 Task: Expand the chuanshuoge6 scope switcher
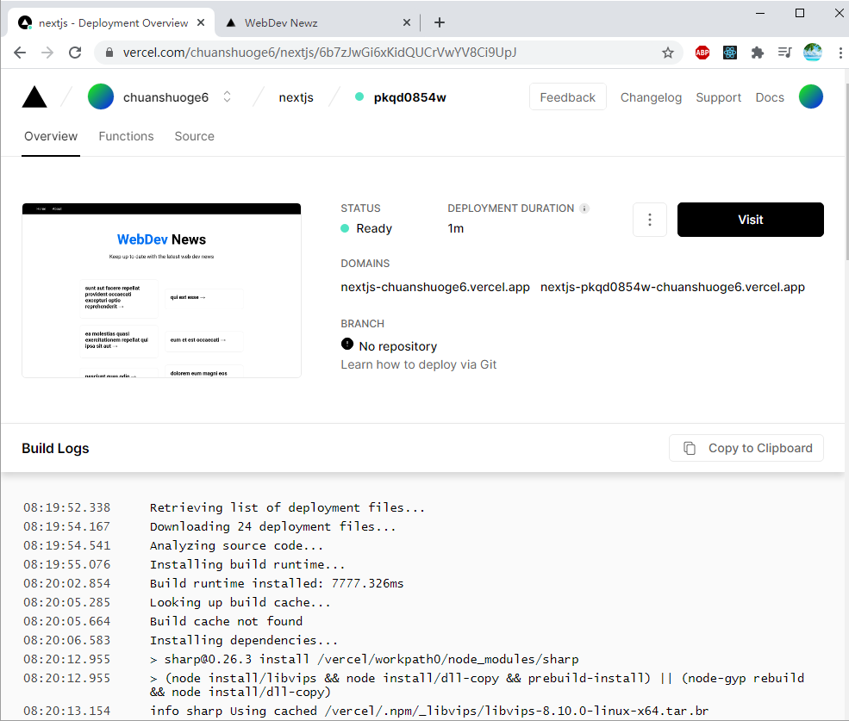pos(228,96)
